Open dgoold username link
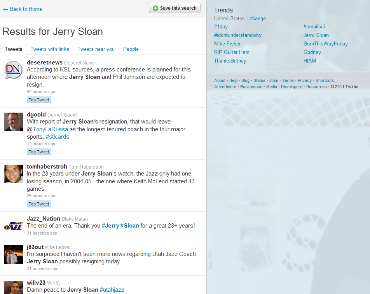Image resolution: width=370 pixels, height=294 pixels. pyautogui.click(x=37, y=115)
